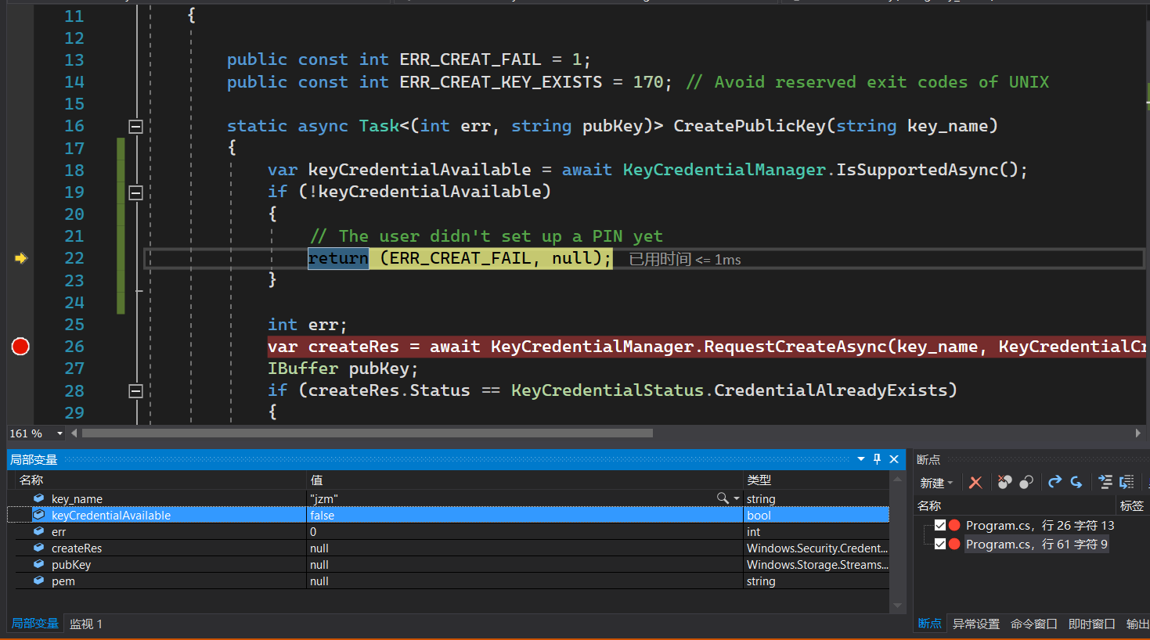This screenshot has width=1150, height=640.
Task: Click the go to disassembly icon
Action: point(1127,482)
